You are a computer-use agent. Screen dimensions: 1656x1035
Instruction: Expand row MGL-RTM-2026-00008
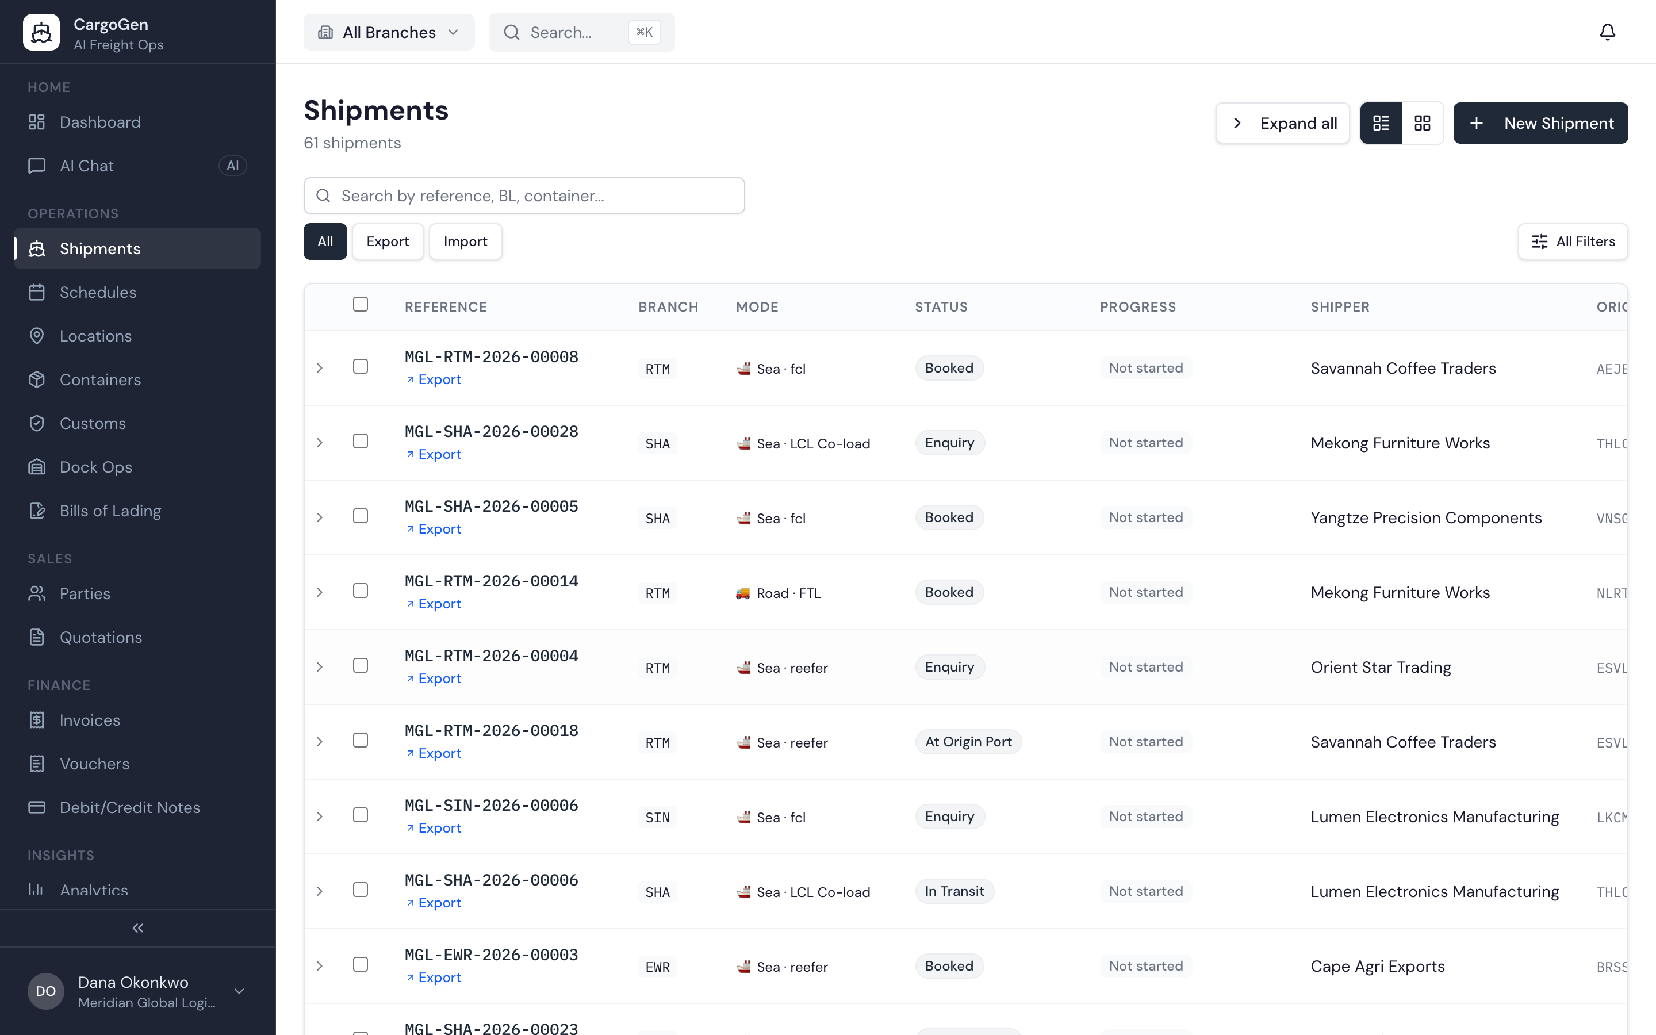[320, 368]
